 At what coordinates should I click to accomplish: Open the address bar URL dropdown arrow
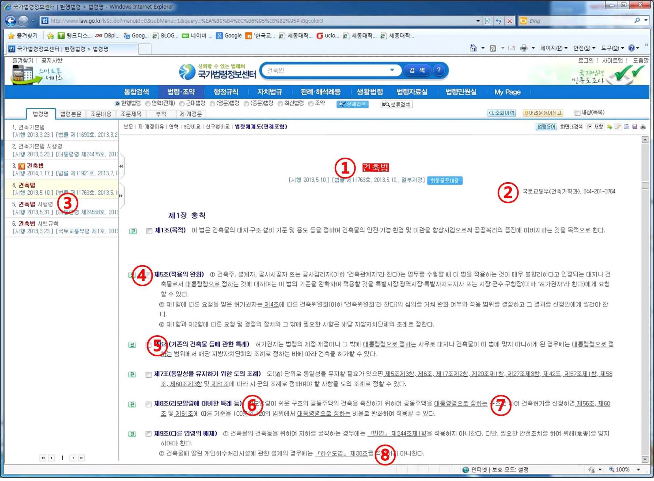478,21
